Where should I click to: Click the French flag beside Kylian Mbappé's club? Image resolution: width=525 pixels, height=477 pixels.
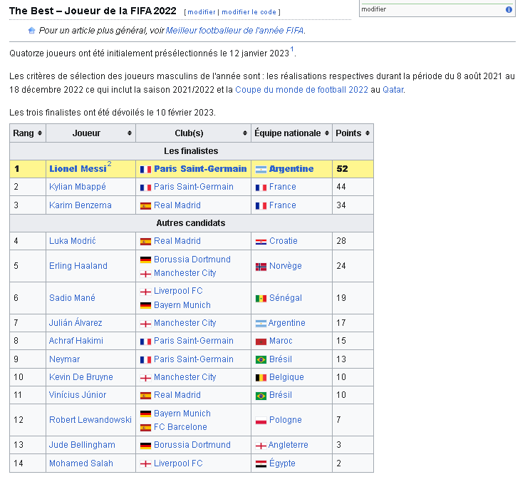[145, 188]
